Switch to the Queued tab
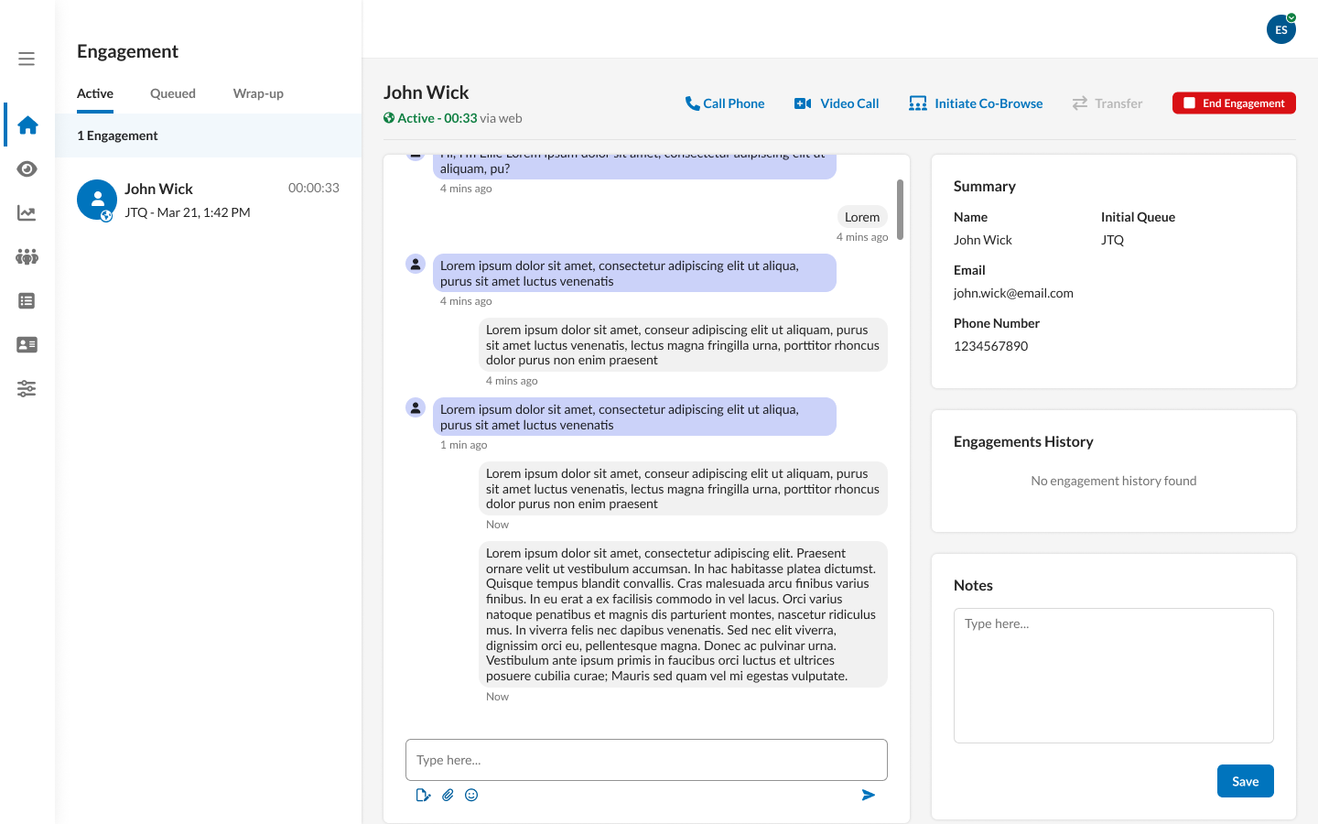The height and width of the screenshot is (824, 1318). (173, 93)
